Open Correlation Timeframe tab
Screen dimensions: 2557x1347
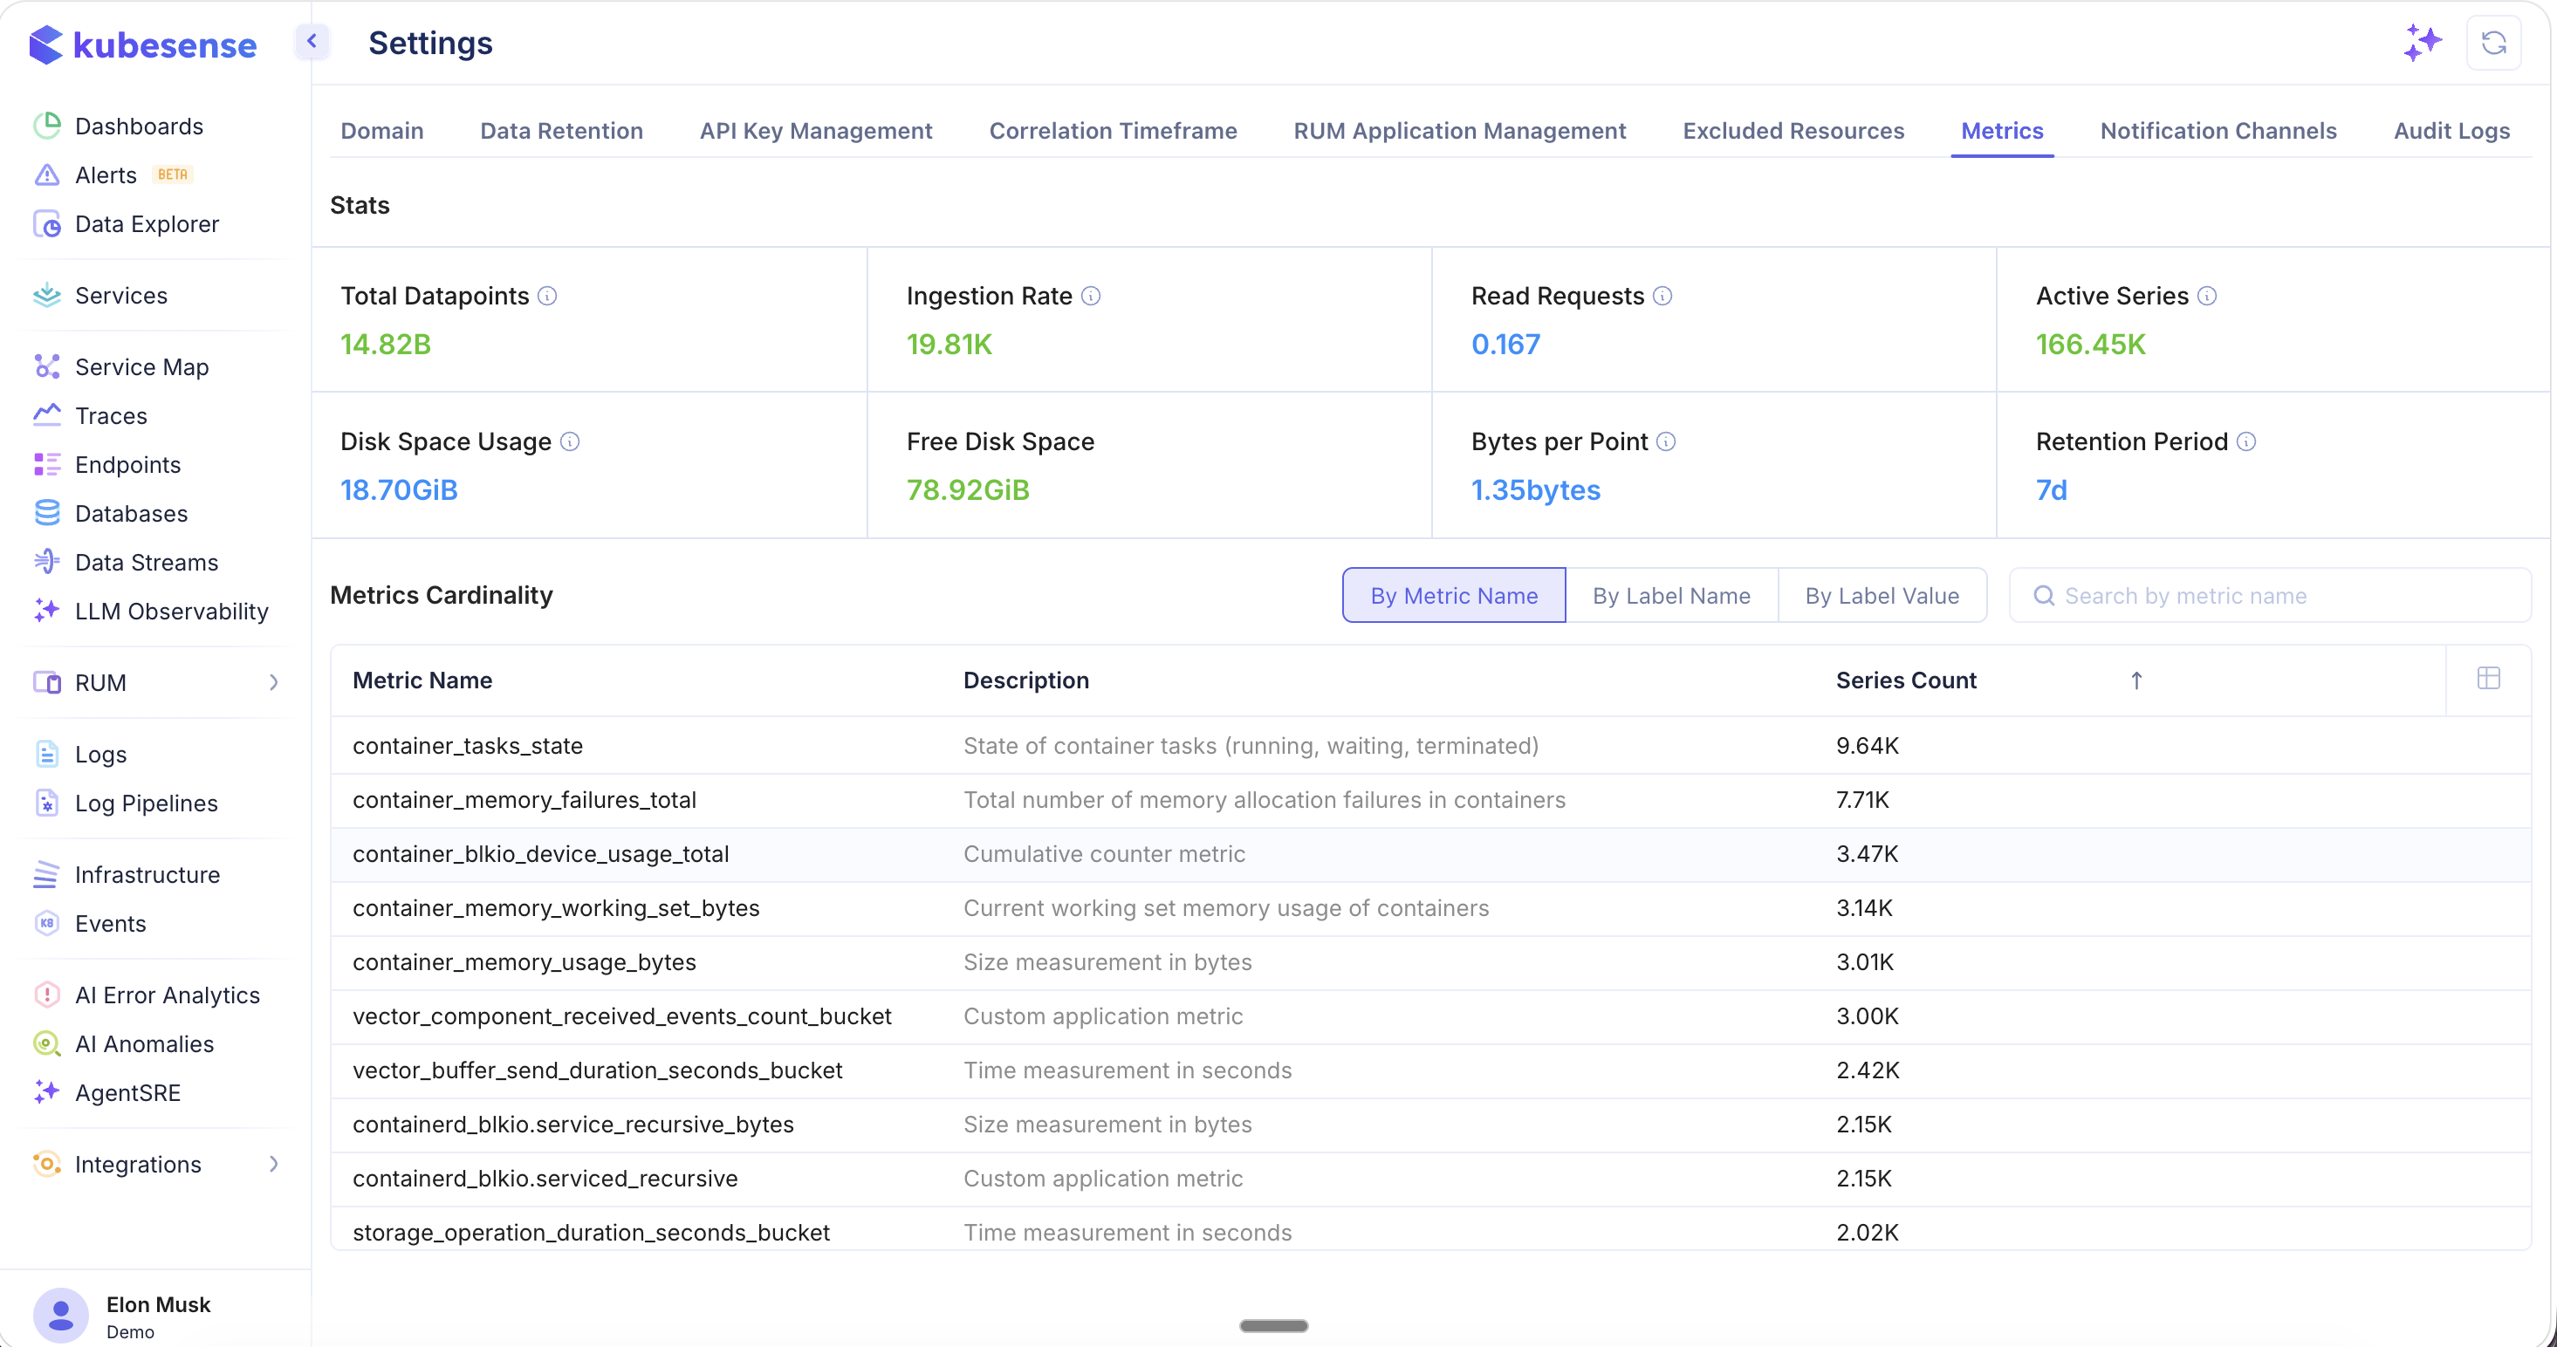coord(1113,130)
